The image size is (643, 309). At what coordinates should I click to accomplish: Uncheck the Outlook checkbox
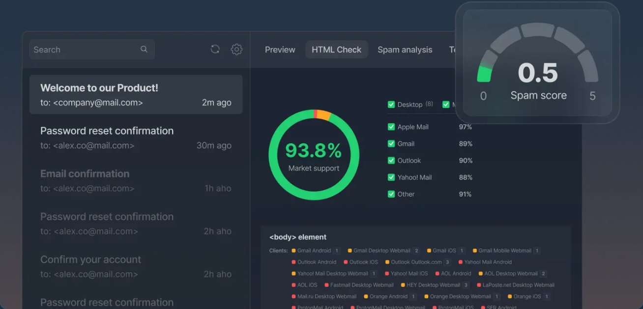pos(391,160)
